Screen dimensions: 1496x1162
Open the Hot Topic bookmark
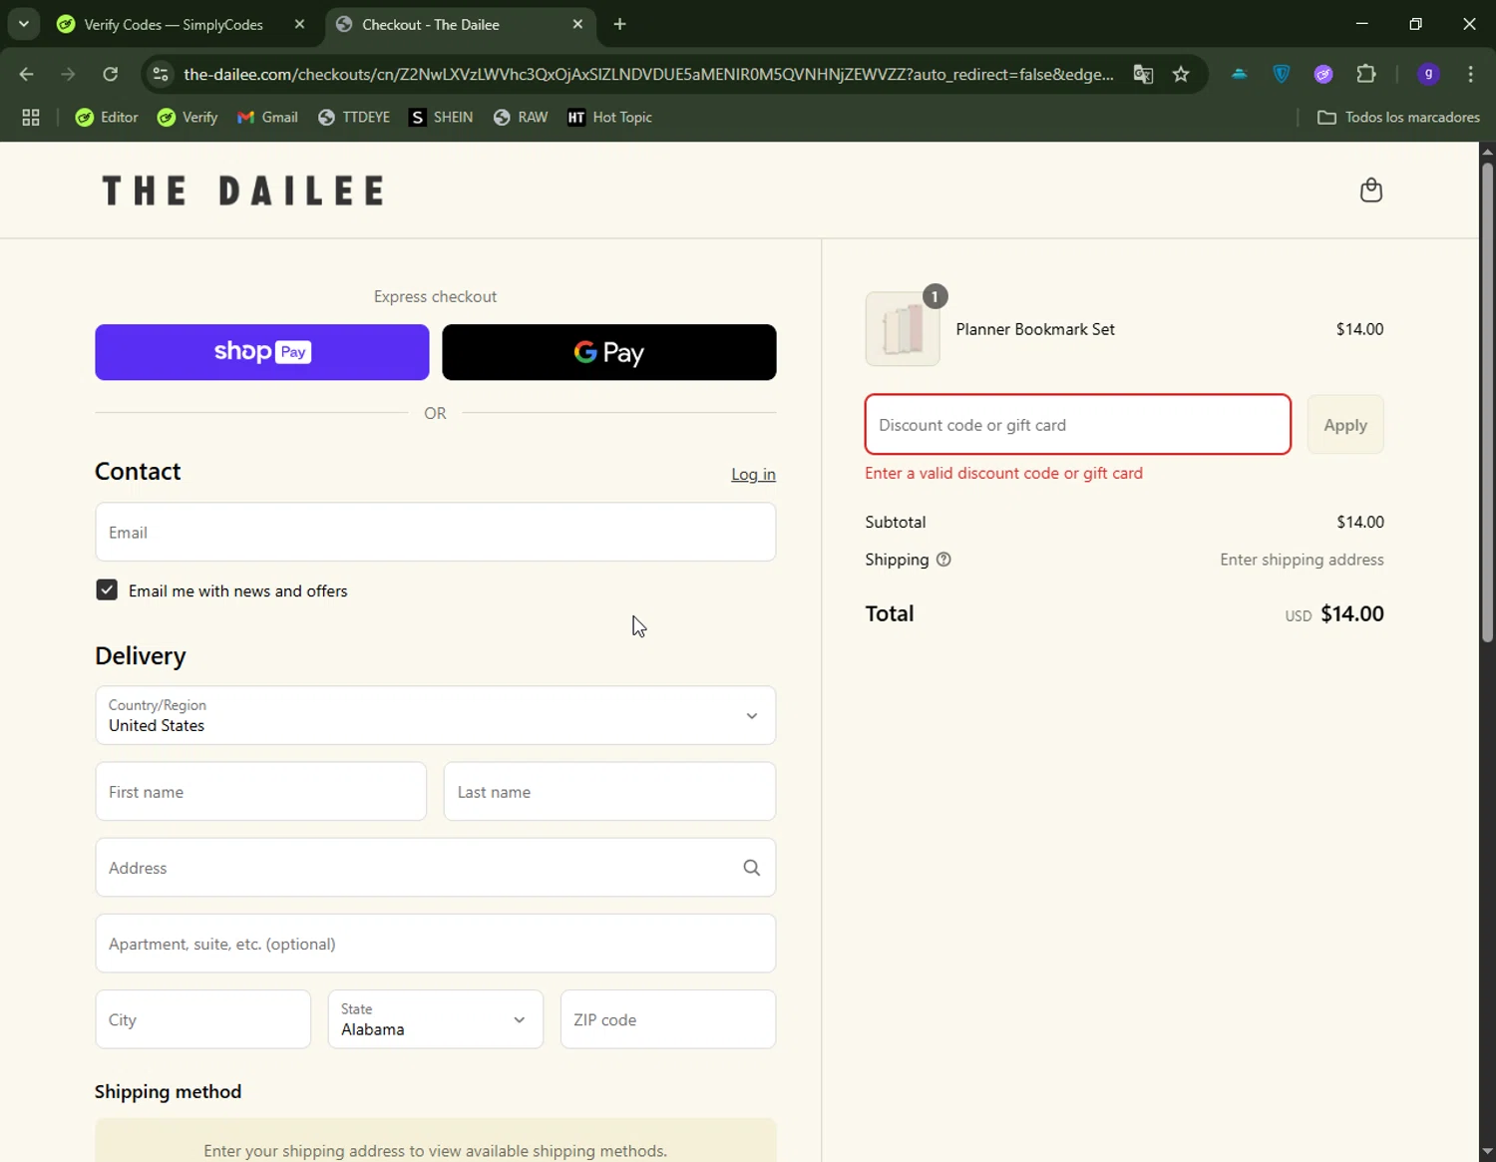609,117
